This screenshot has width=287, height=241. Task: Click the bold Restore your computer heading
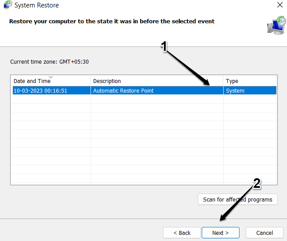click(x=112, y=21)
